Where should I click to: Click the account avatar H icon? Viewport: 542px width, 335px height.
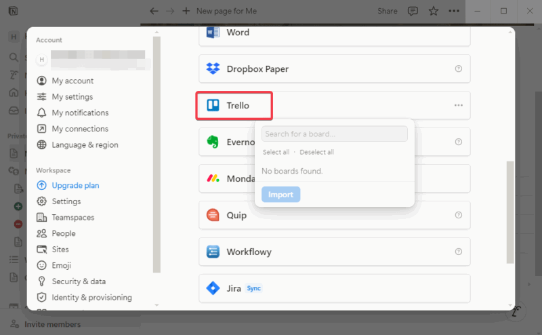click(x=41, y=60)
